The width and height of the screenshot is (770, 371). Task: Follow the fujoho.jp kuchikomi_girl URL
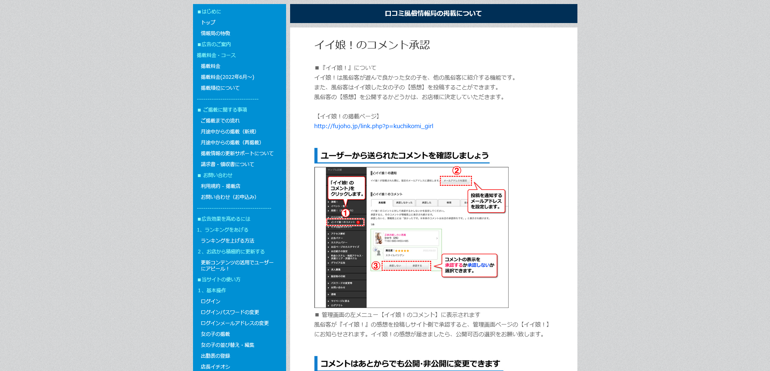tap(373, 126)
